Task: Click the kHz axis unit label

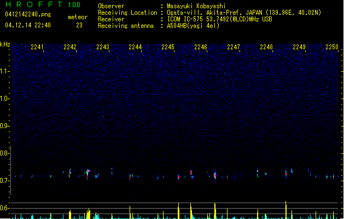Action: click(x=5, y=44)
